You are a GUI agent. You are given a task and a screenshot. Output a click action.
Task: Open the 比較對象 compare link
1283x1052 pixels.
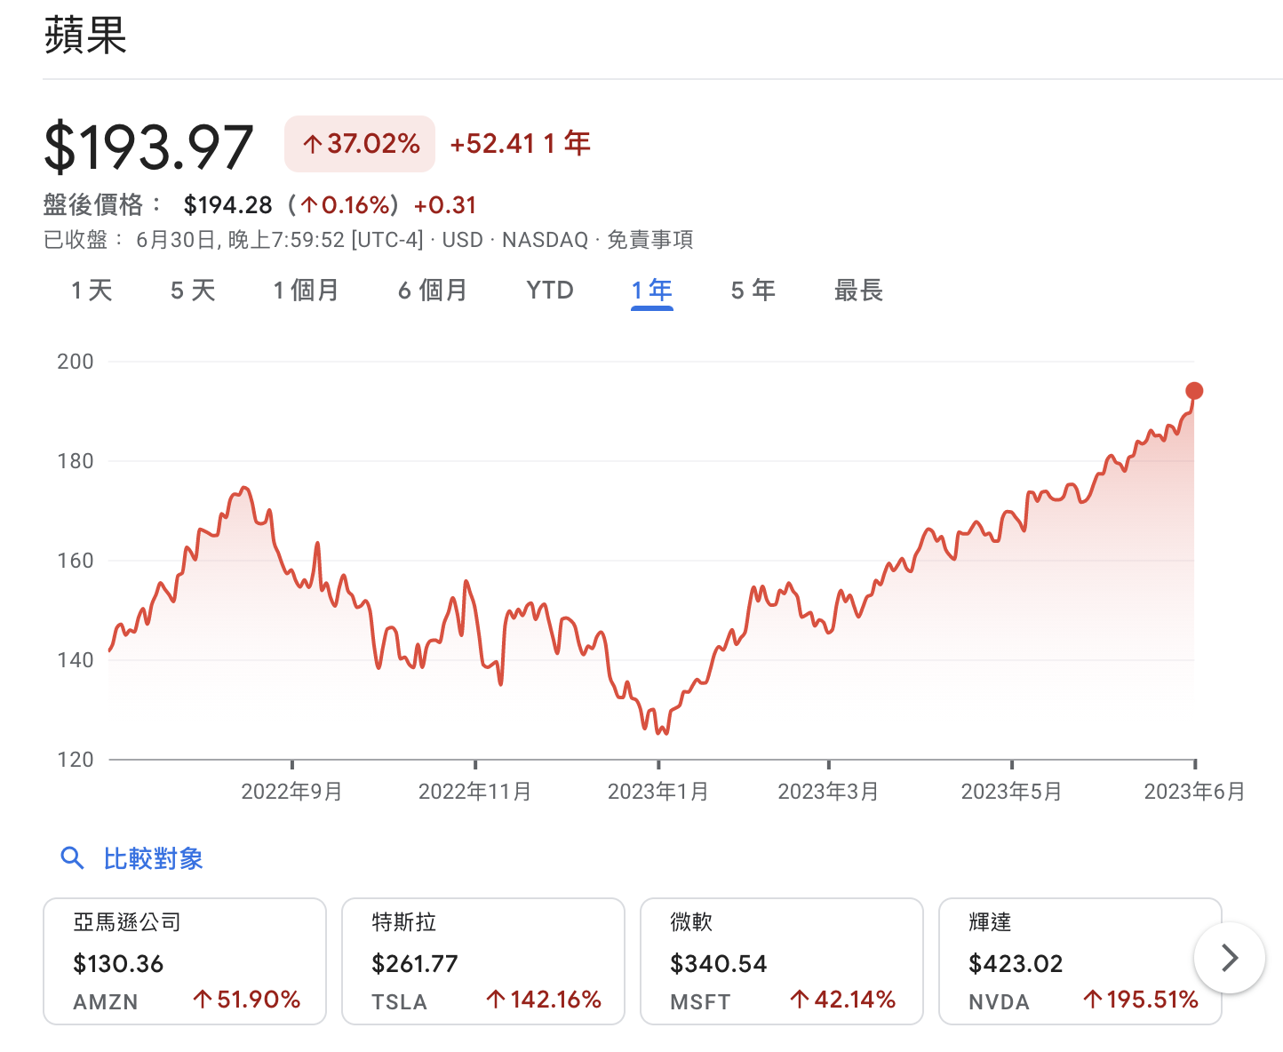153,858
